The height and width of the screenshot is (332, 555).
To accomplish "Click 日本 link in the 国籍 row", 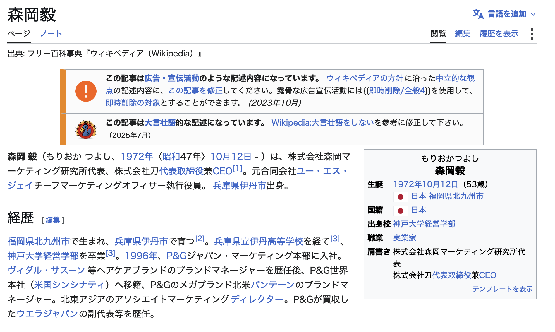I will [419, 210].
